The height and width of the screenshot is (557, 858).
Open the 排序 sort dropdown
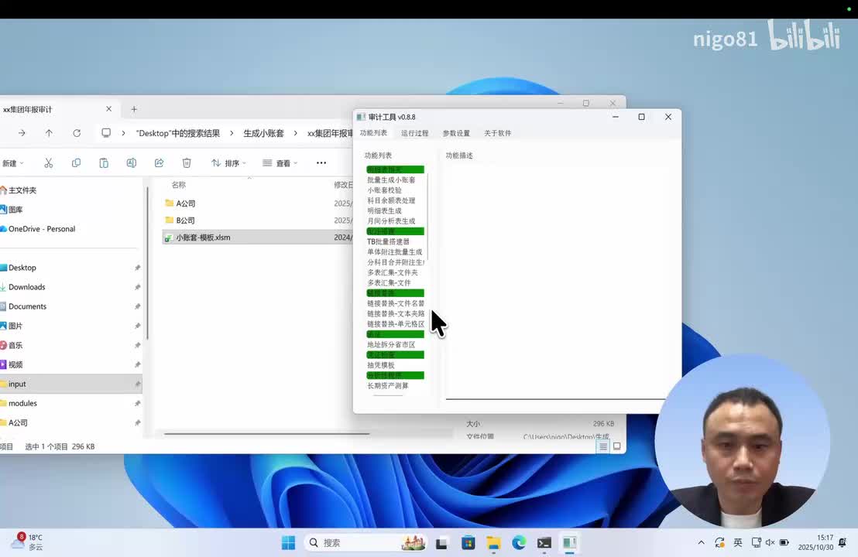[x=228, y=163]
